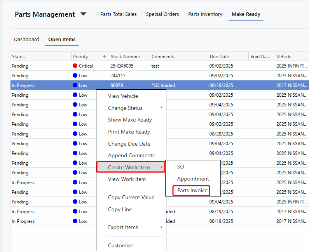Select Parts Invoice from the submenu

tap(192, 191)
